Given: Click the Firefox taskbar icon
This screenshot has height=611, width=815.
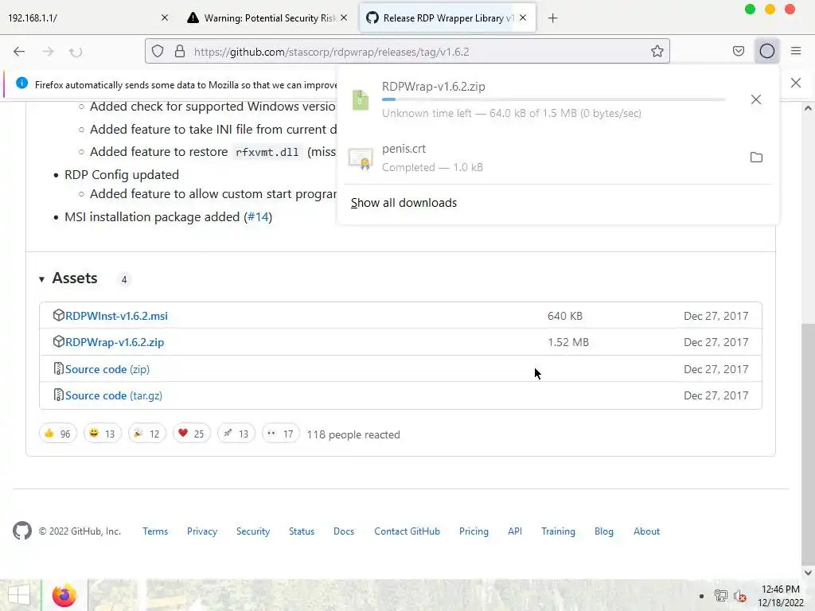Looking at the screenshot, I should point(64,595).
